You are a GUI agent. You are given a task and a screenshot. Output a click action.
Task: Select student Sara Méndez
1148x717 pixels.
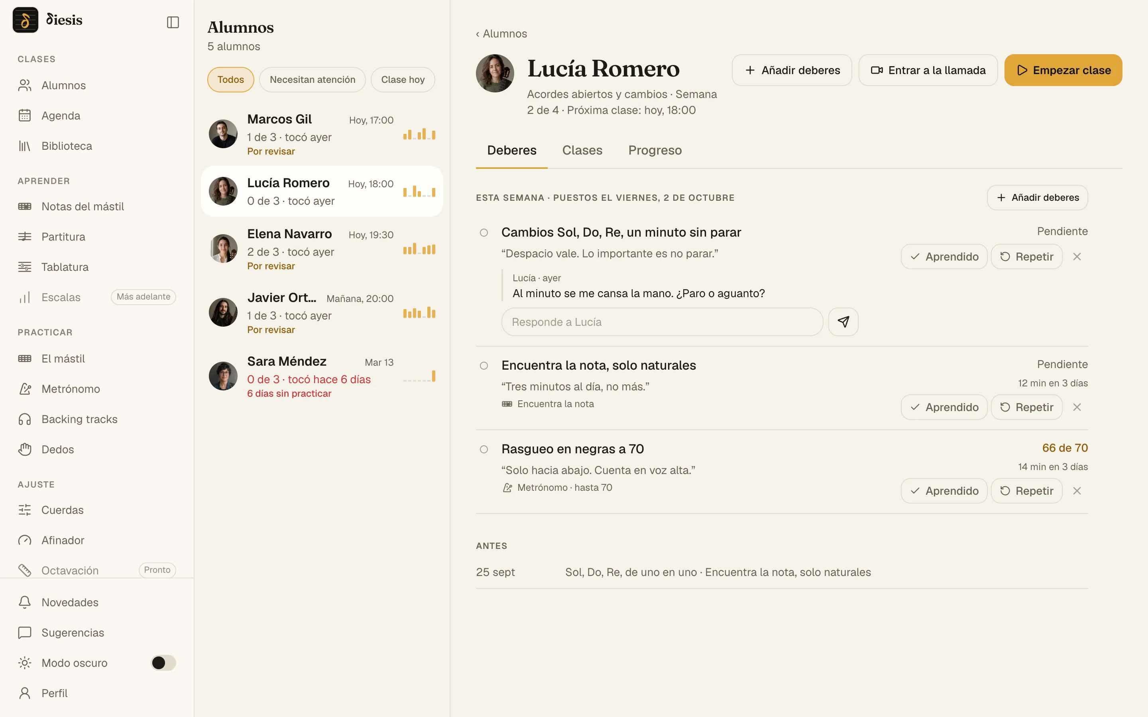pos(322,376)
